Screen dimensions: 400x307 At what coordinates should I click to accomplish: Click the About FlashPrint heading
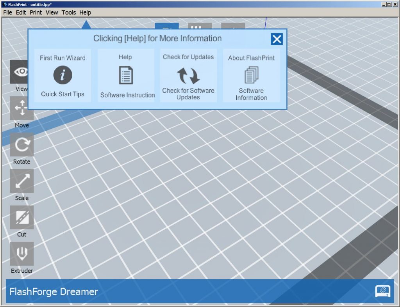coord(251,58)
